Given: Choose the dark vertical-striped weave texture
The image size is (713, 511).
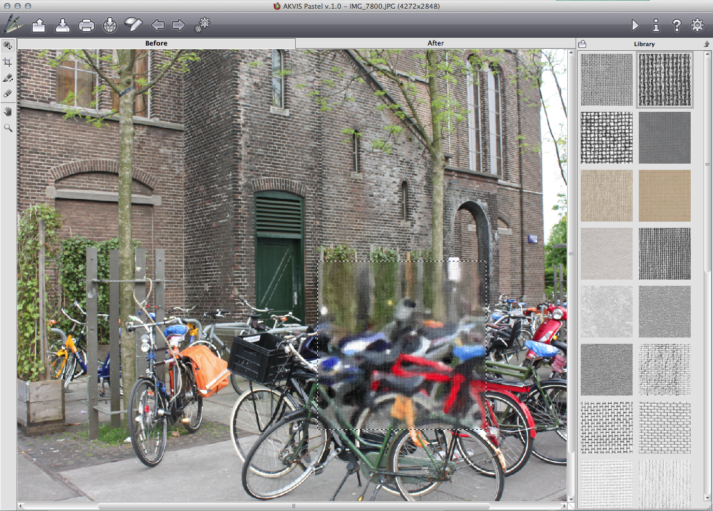Looking at the screenshot, I should tap(665, 254).
